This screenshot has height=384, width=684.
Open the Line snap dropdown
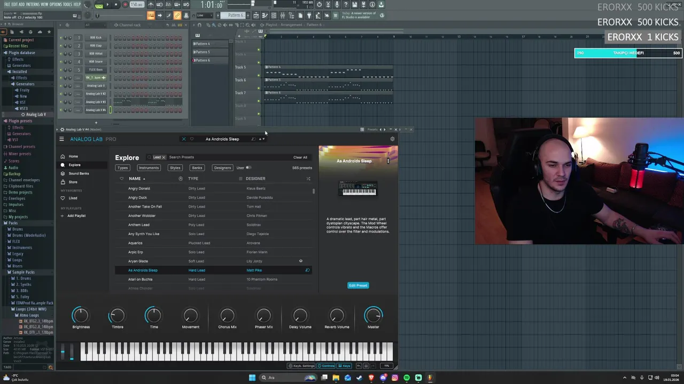(203, 15)
